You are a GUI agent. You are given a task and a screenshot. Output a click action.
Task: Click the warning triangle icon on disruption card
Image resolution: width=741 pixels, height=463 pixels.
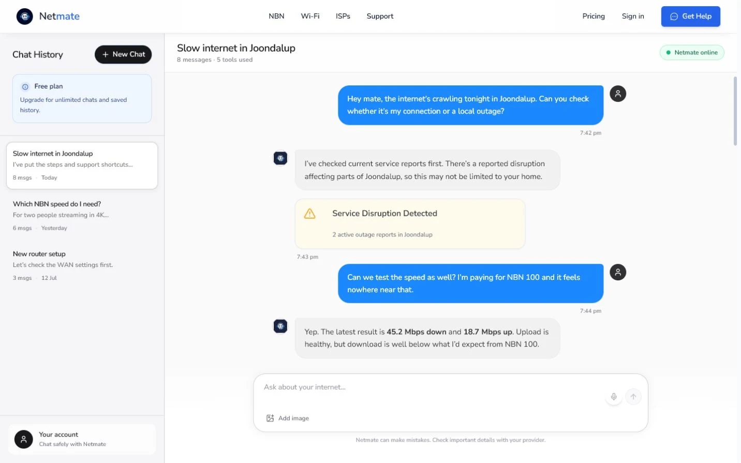tap(310, 214)
